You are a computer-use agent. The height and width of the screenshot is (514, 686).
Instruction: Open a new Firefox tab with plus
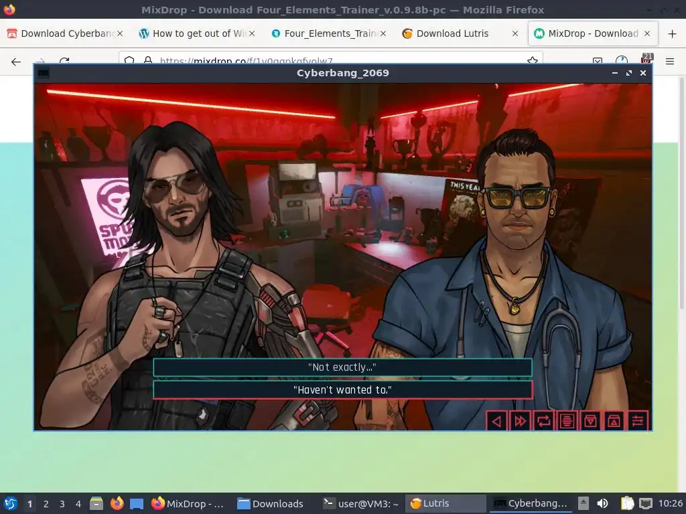point(672,33)
